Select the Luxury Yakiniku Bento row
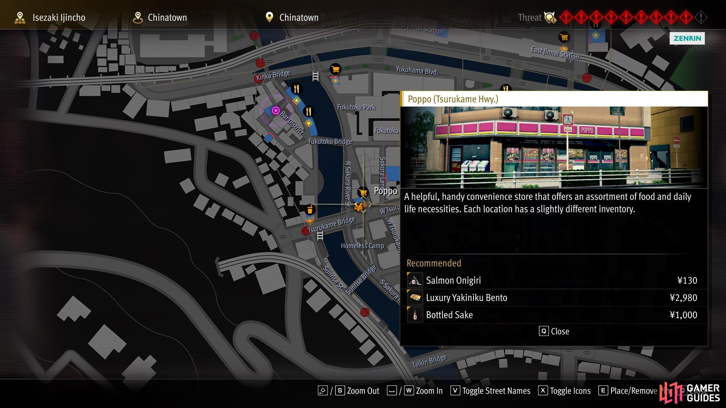 (x=554, y=298)
